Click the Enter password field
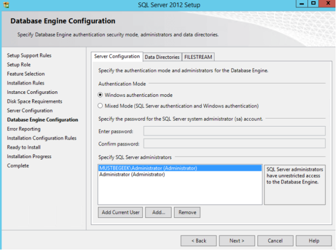Viewport: 336px width, 250px height. click(x=234, y=131)
